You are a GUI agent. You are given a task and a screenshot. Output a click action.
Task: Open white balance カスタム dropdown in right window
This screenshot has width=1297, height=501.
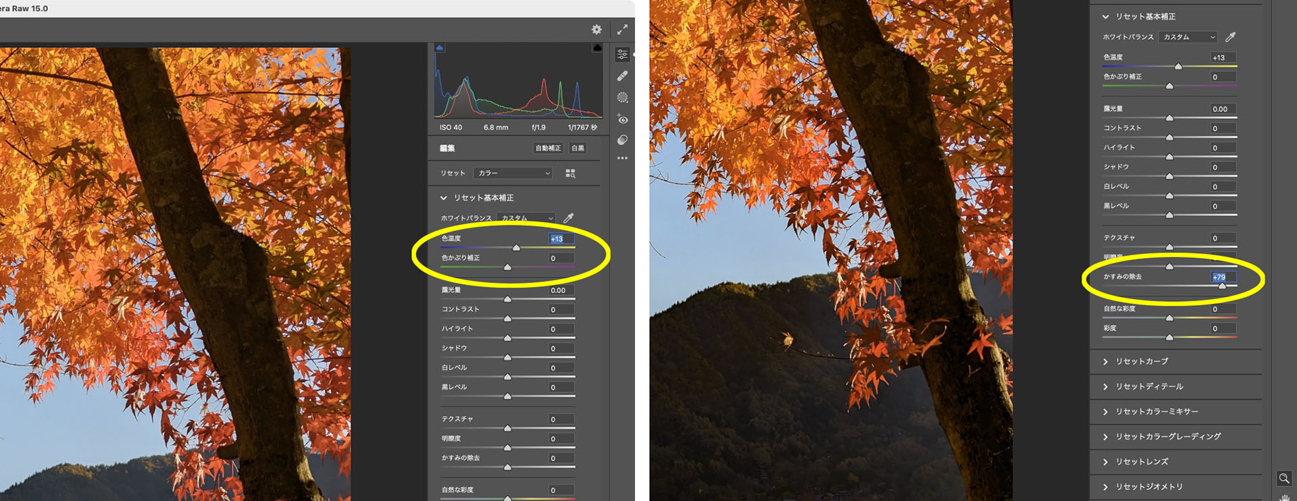point(1188,37)
